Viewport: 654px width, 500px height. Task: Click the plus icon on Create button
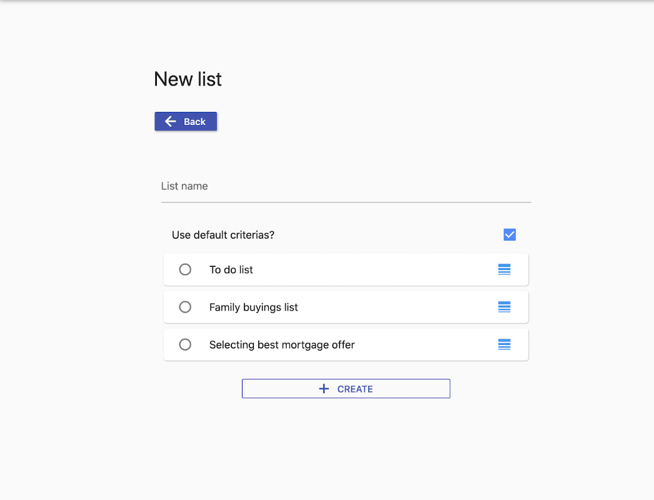324,389
